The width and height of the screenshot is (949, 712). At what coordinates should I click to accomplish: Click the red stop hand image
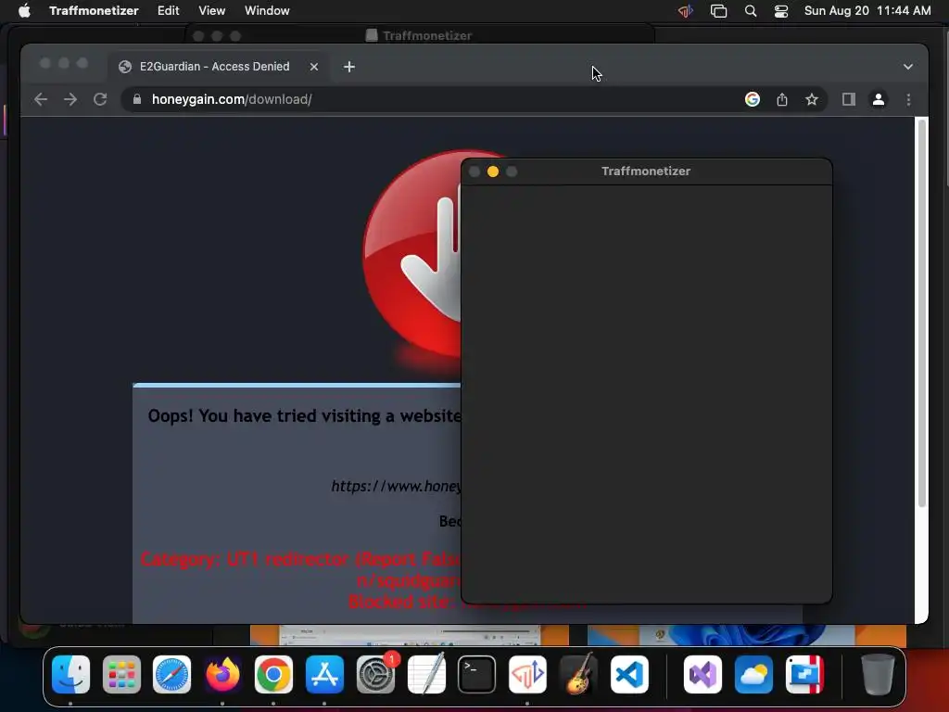pyautogui.click(x=413, y=253)
